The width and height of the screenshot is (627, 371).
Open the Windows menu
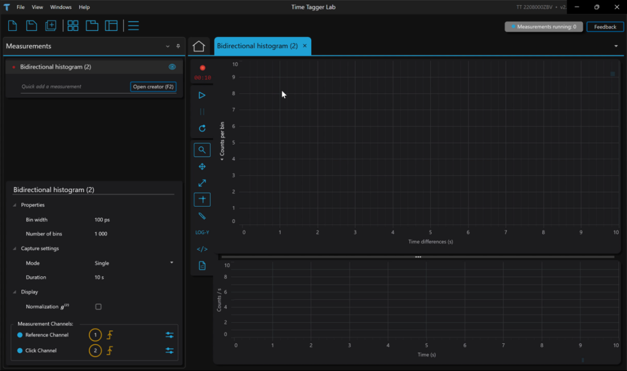click(x=60, y=7)
